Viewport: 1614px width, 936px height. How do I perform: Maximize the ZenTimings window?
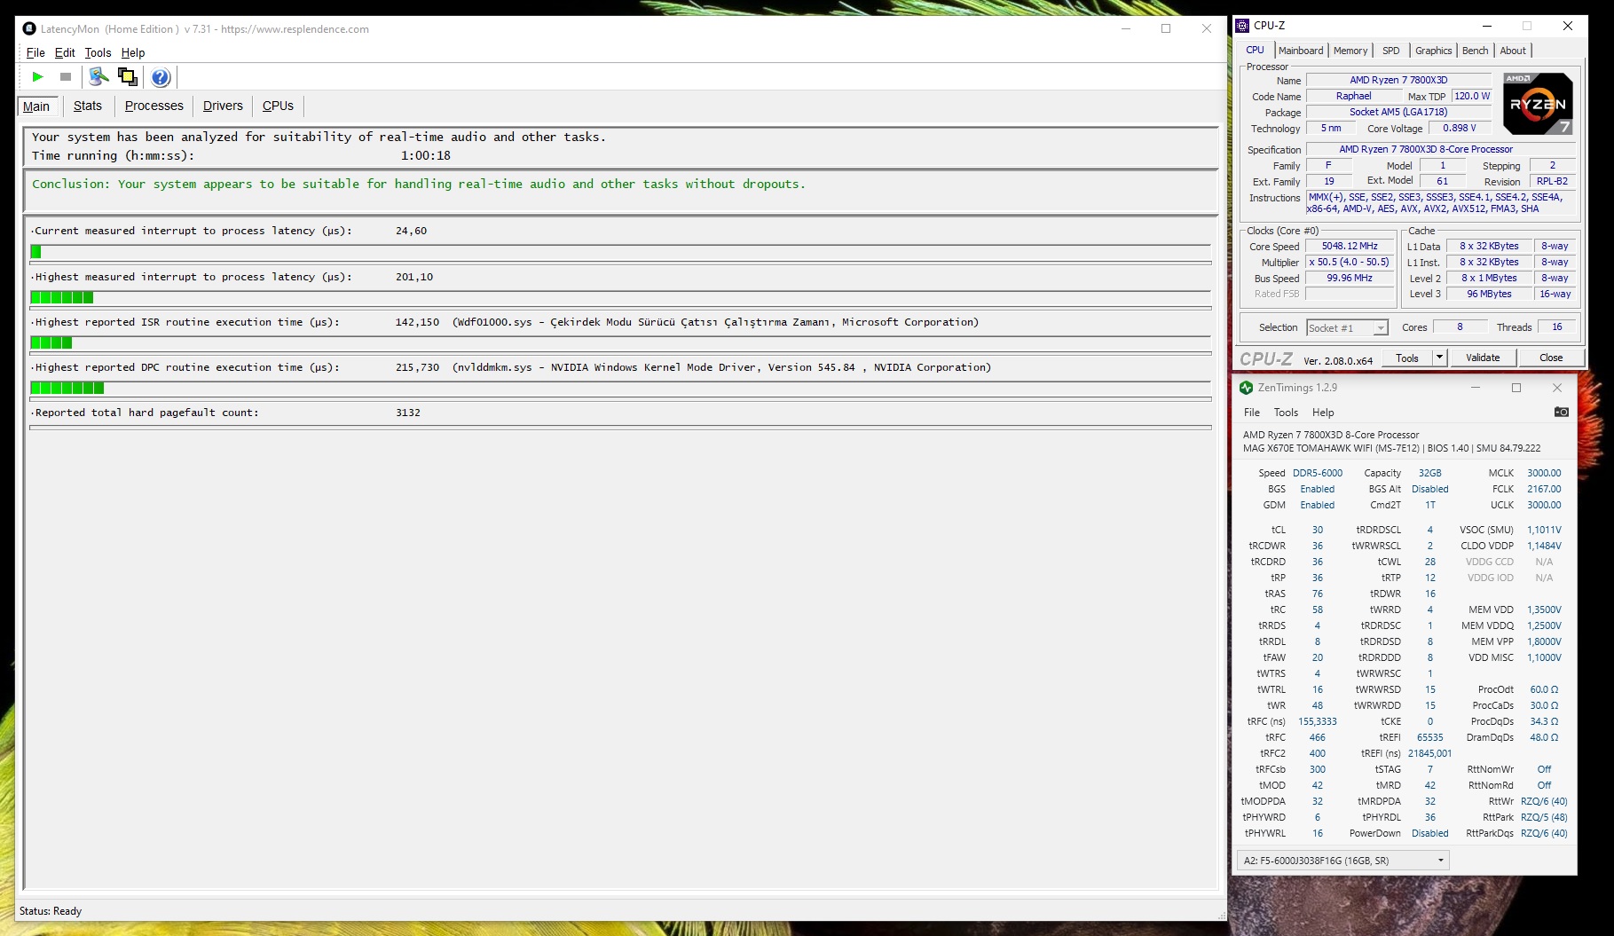tap(1516, 388)
